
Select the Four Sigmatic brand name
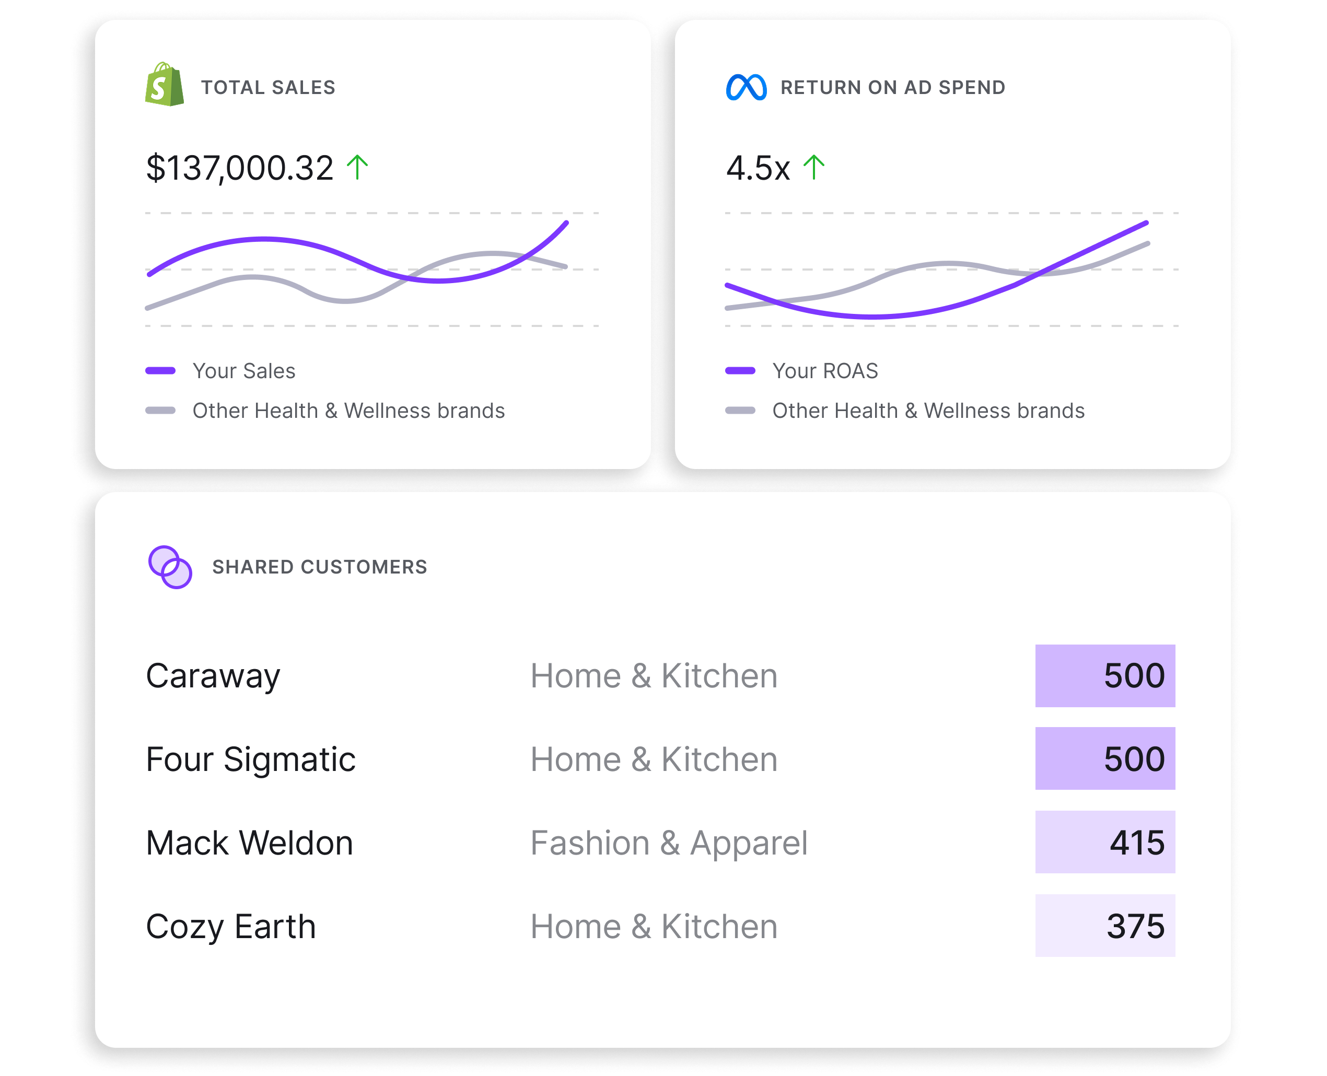[250, 759]
